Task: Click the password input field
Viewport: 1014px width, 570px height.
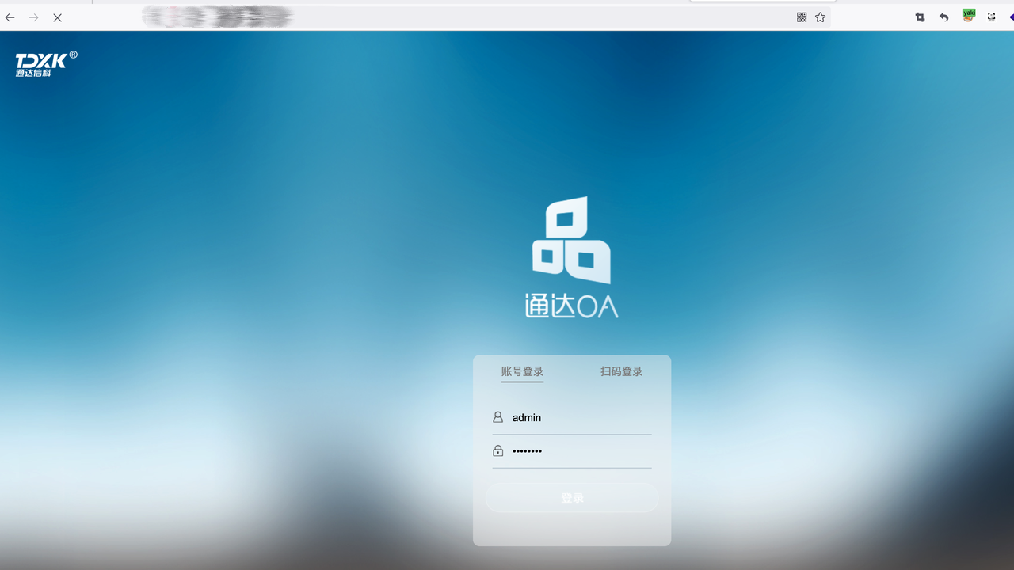Action: 578,450
